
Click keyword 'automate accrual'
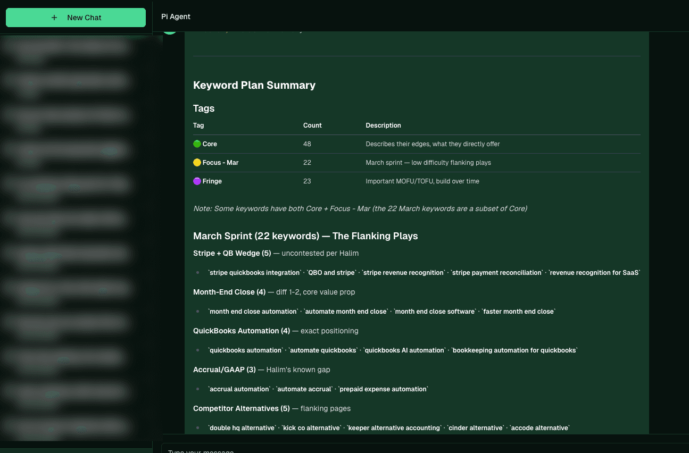(304, 389)
